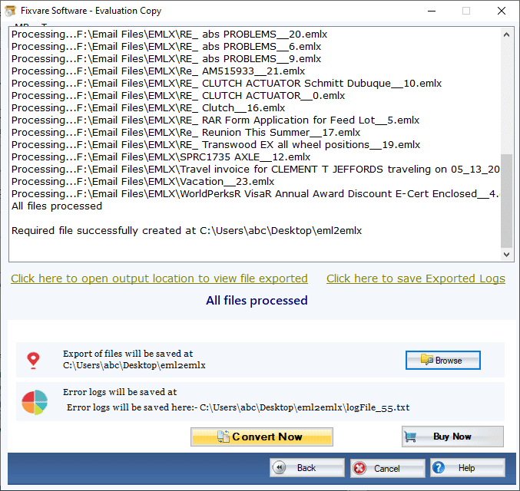Click the folder icon on Browse button

pos(427,360)
